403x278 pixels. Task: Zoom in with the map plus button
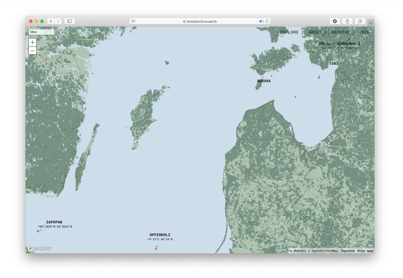click(x=32, y=42)
